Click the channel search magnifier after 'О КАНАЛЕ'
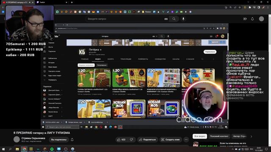The image size is (271, 152). [x=202, y=59]
